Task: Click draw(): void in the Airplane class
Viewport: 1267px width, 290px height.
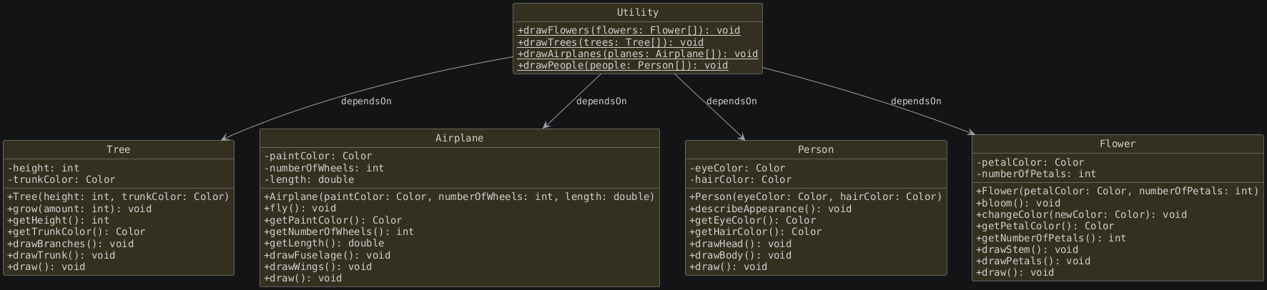Action: click(303, 278)
